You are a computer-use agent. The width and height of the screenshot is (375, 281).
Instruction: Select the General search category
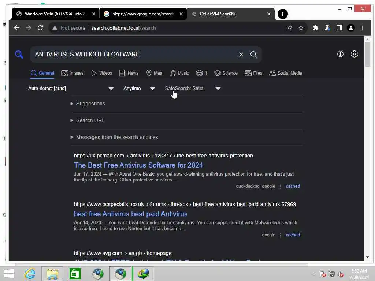click(x=42, y=73)
